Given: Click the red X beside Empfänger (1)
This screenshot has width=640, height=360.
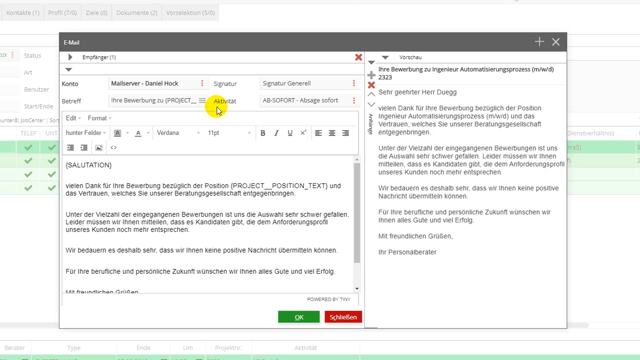Looking at the screenshot, I should [358, 57].
